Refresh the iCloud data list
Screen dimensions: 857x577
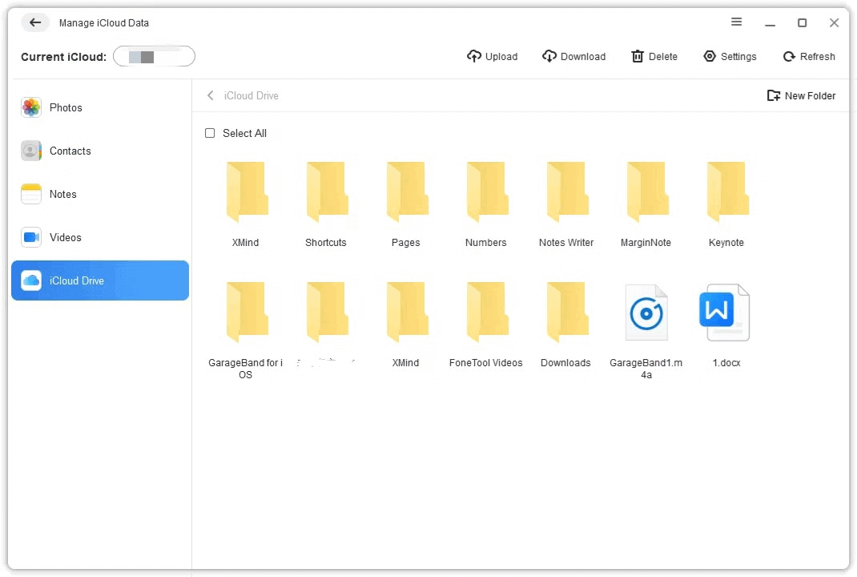click(808, 56)
